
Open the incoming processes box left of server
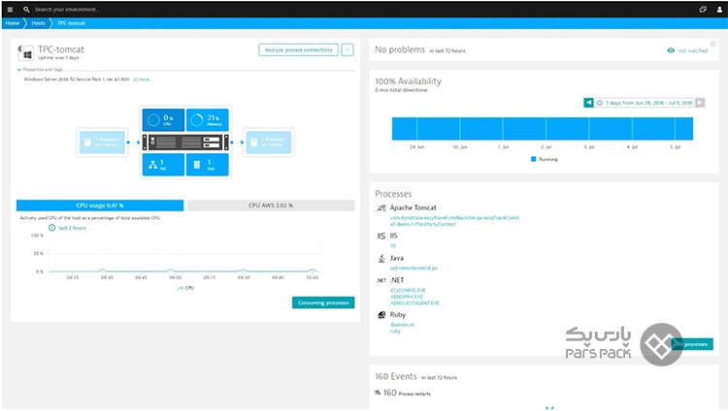(102, 142)
